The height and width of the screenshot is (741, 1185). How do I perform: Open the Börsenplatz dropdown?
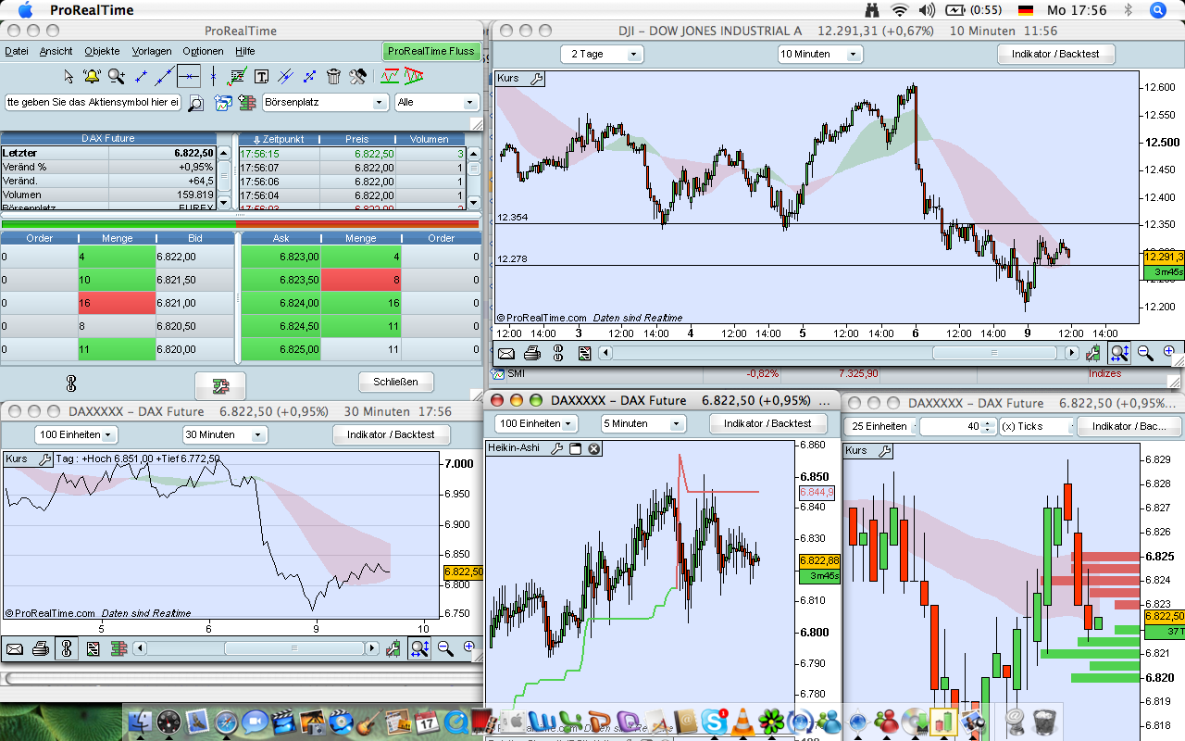click(x=325, y=103)
